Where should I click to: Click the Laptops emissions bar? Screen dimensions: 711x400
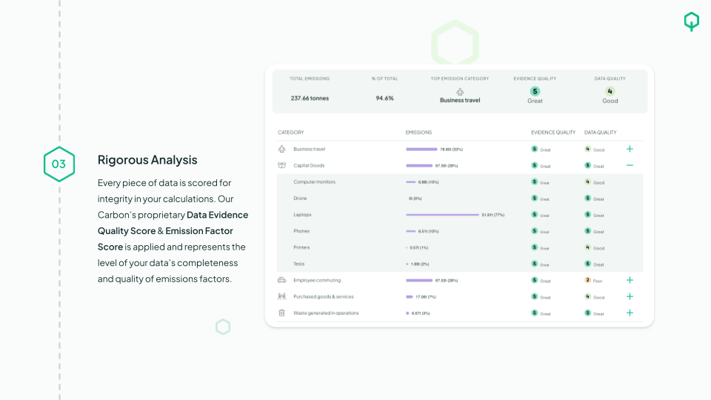coord(442,215)
